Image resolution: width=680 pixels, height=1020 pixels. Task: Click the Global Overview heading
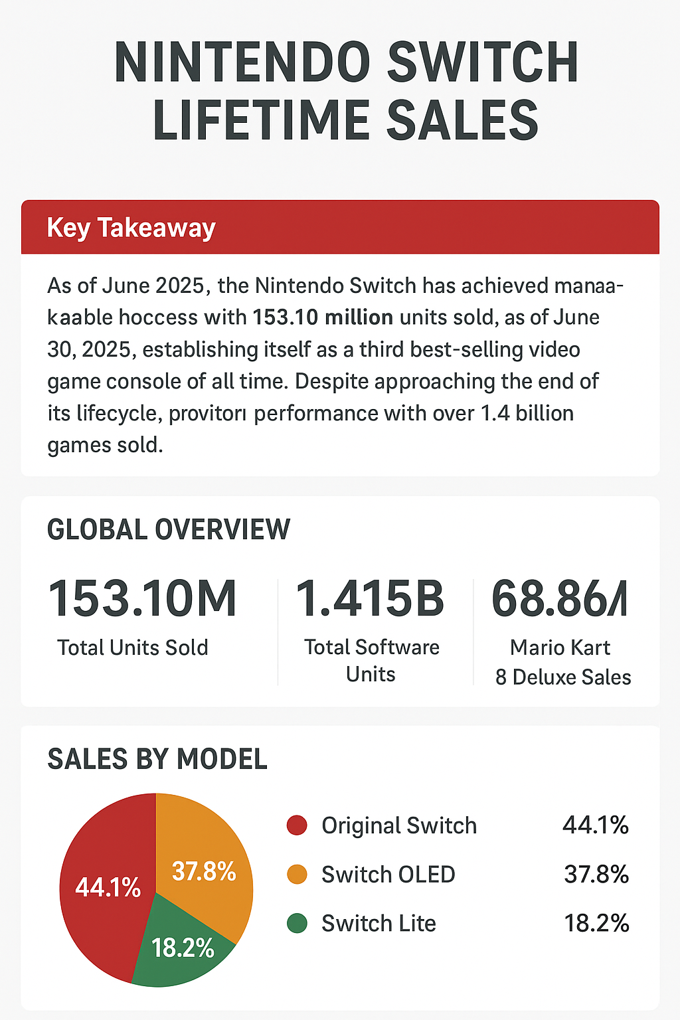169,530
